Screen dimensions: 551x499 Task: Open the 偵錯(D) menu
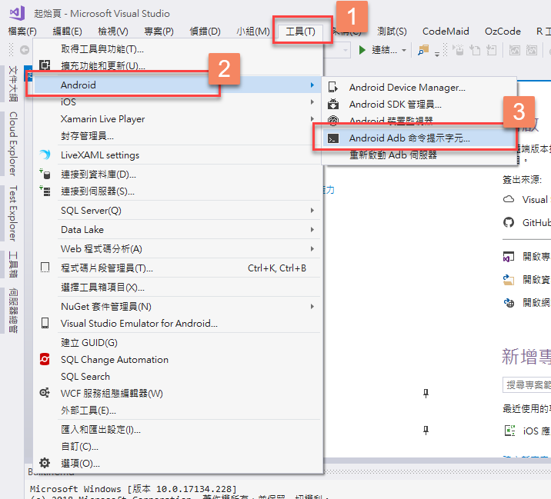click(x=205, y=32)
